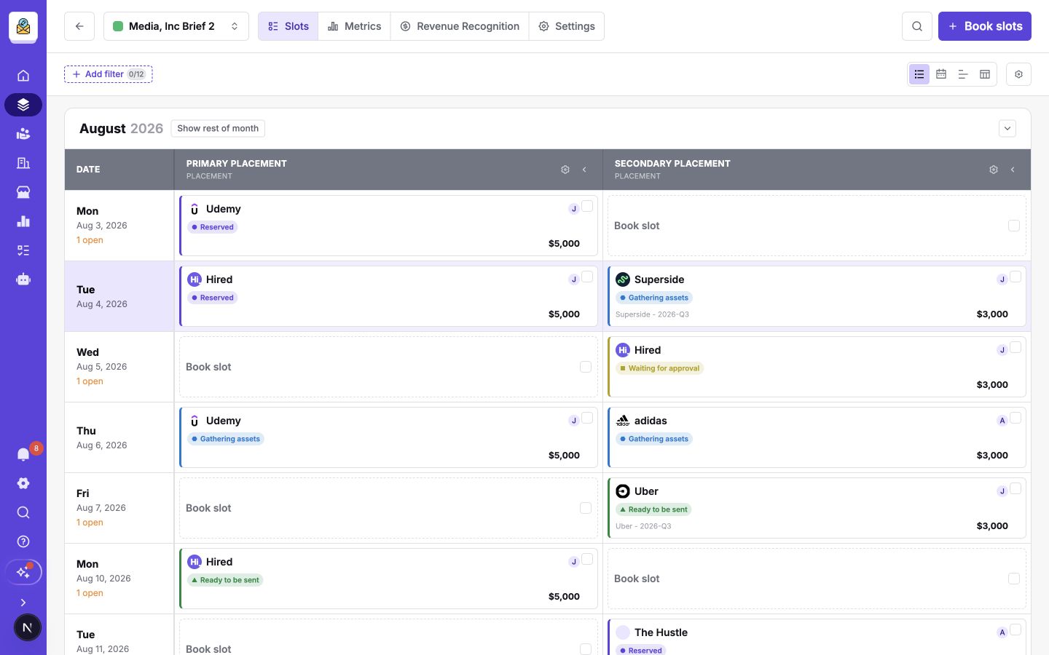Click the Reserved badge on Udemy Aug 3

click(213, 227)
